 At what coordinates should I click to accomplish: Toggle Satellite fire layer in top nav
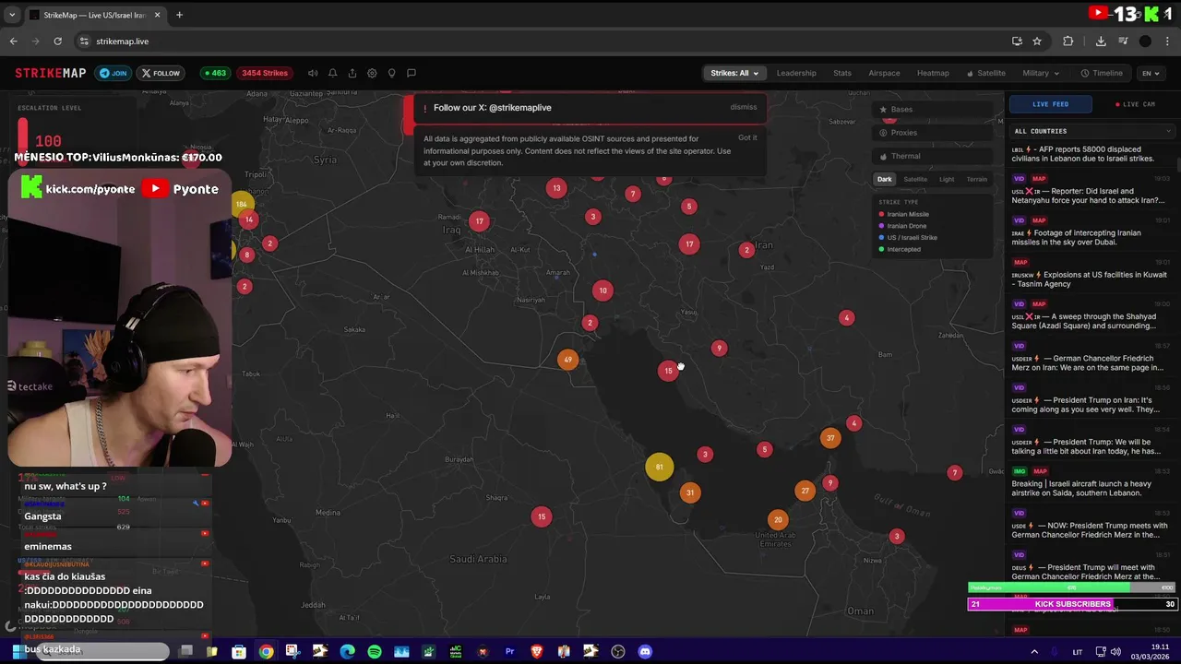pos(986,73)
